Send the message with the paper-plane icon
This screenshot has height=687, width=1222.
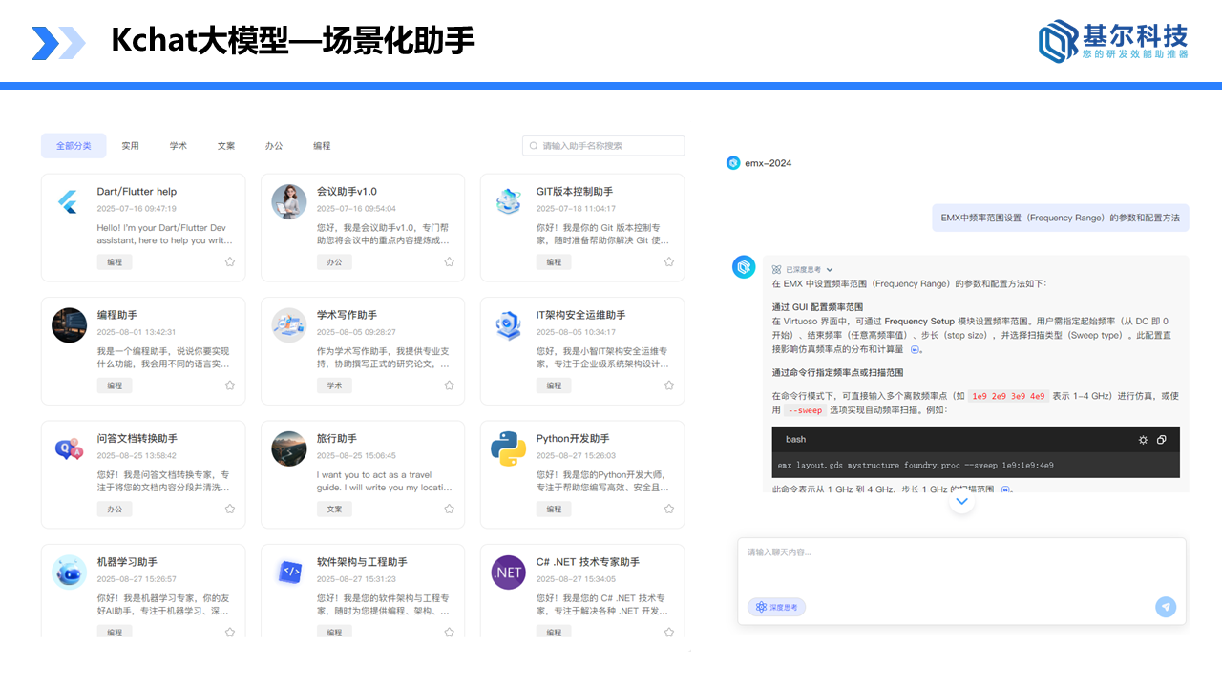[x=1166, y=607]
